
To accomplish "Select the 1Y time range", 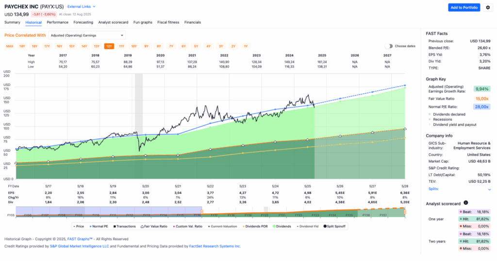I will pyautogui.click(x=246, y=46).
